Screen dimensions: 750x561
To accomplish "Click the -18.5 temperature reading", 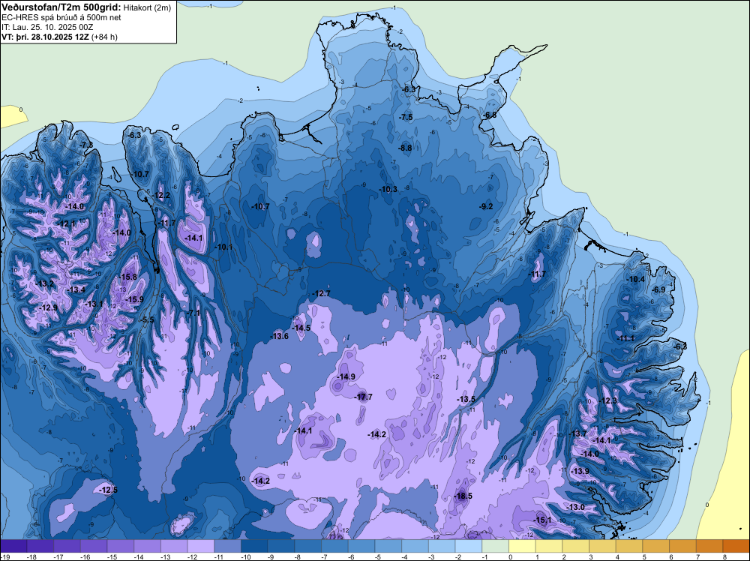I will click(x=463, y=496).
